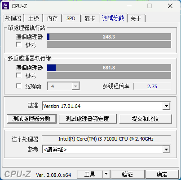Click the 验证 button
Viewport: 181px width, 180px height.
click(x=128, y=174)
